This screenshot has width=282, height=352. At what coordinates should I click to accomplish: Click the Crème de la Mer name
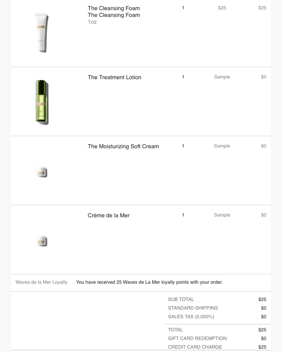coord(109,215)
